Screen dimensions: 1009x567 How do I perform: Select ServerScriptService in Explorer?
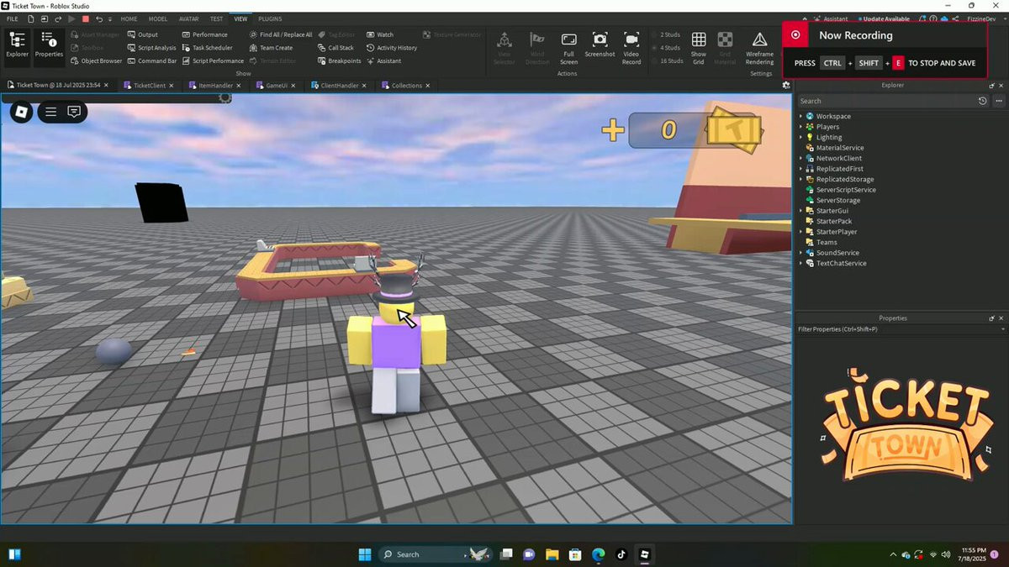click(x=846, y=190)
